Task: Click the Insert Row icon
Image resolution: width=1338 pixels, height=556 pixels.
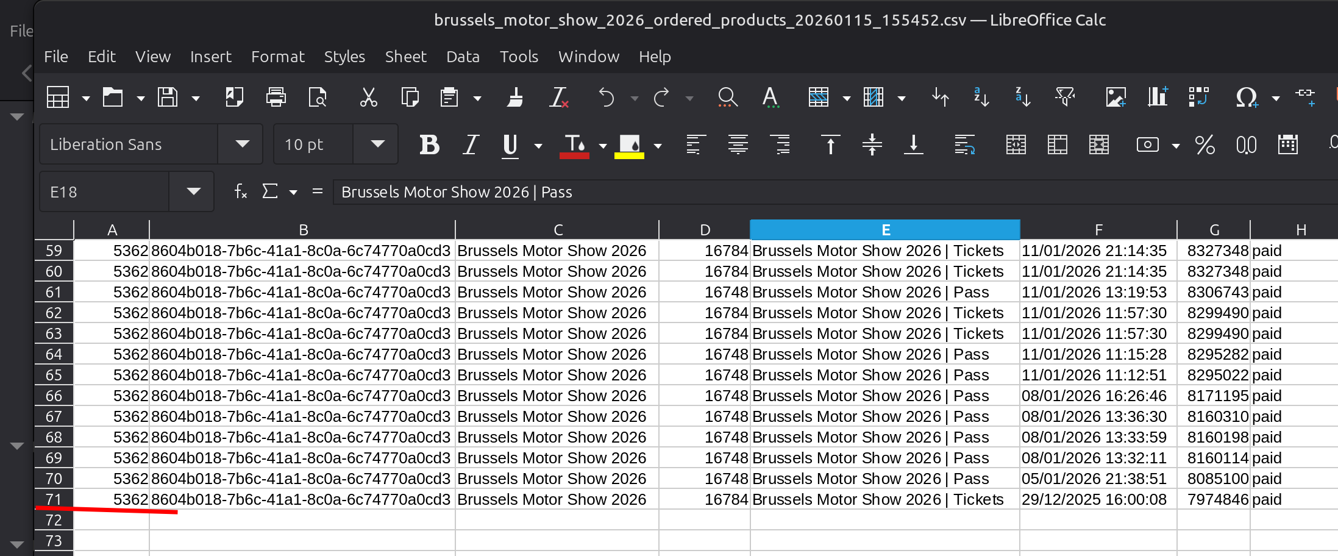Action: pos(819,98)
